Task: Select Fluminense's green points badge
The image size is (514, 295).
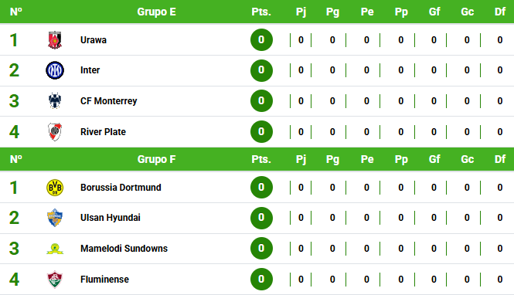Action: pyautogui.click(x=261, y=280)
